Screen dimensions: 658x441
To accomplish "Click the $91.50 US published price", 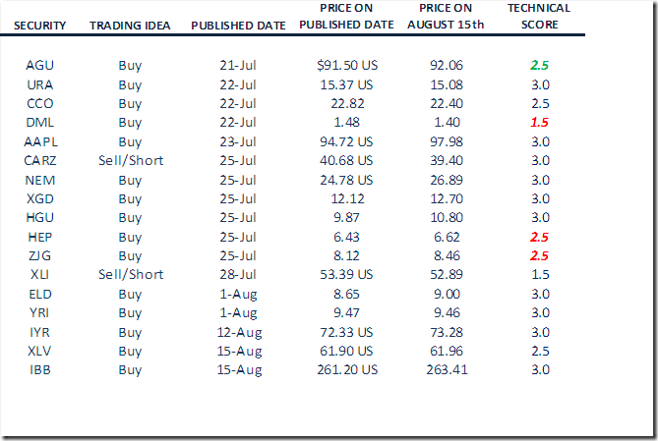I will pos(346,66).
